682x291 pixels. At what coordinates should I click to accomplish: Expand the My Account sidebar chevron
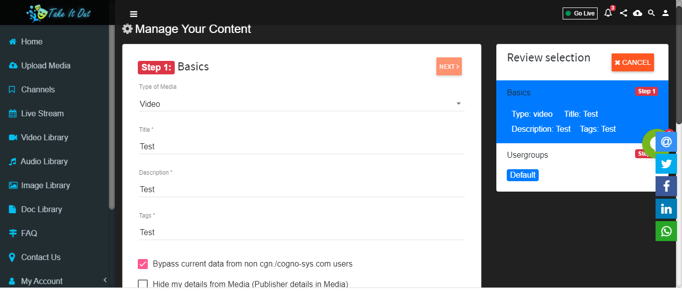click(x=105, y=281)
